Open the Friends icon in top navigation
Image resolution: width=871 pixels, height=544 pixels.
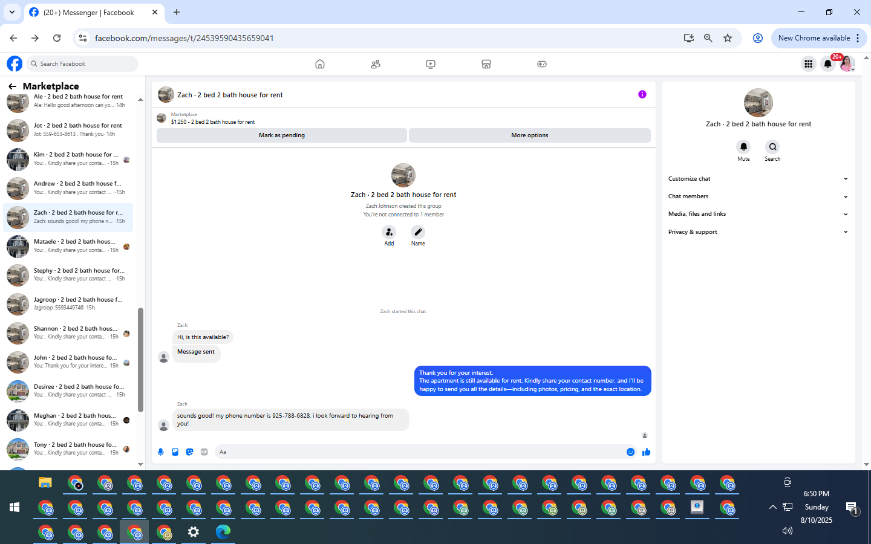point(376,64)
